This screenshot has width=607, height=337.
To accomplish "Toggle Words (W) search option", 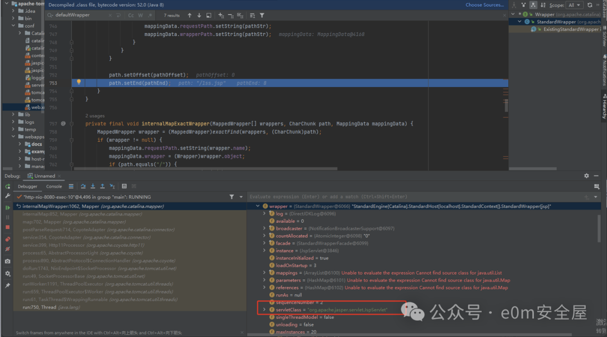I will [141, 16].
